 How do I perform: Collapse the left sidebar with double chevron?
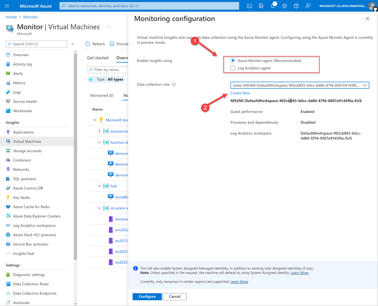click(x=73, y=44)
